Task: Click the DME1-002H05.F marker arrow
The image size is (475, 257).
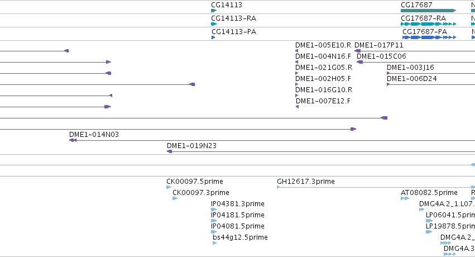Action: (x=297, y=84)
